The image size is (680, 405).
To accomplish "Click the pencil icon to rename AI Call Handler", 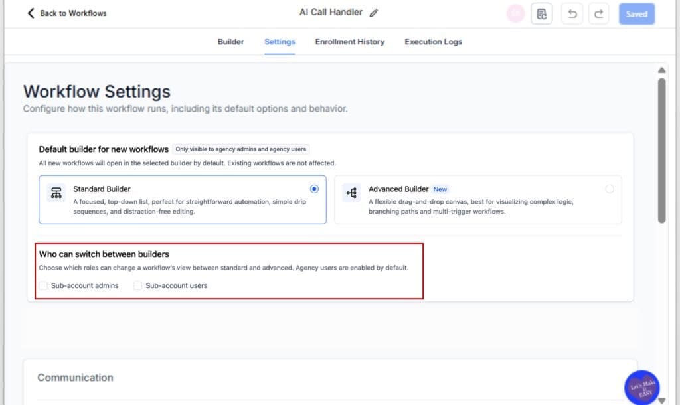I will coord(375,12).
